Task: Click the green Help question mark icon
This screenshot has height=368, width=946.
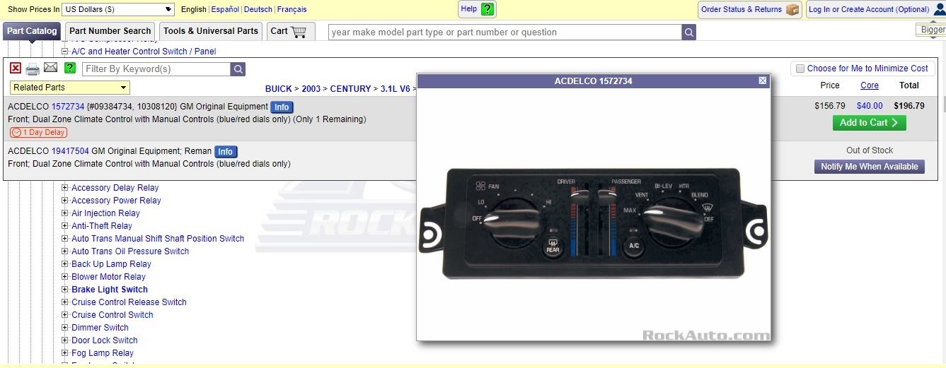Action: pyautogui.click(x=487, y=9)
